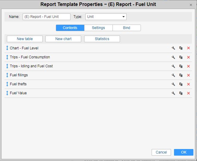This screenshot has height=161, width=197.
Task: Click drag handle arrow for Fuel thefts
Action: coord(7,84)
